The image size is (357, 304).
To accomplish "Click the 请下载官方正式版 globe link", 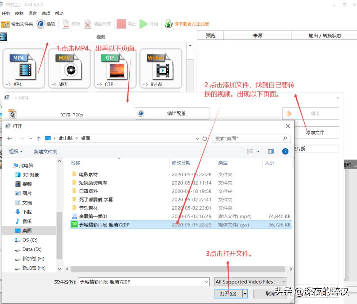I will click(186, 24).
